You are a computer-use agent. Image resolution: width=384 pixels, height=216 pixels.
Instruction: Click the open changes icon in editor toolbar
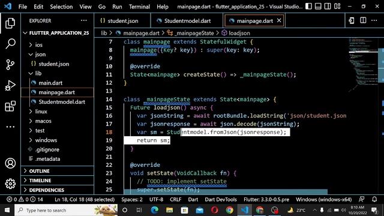point(352,20)
